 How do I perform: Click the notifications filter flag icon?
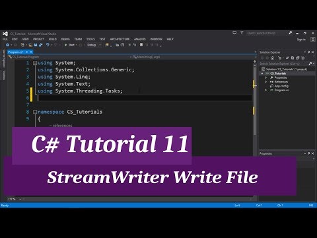(242, 33)
